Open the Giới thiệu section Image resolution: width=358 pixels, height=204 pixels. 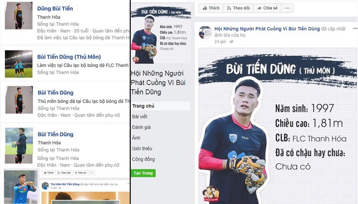coord(142,149)
